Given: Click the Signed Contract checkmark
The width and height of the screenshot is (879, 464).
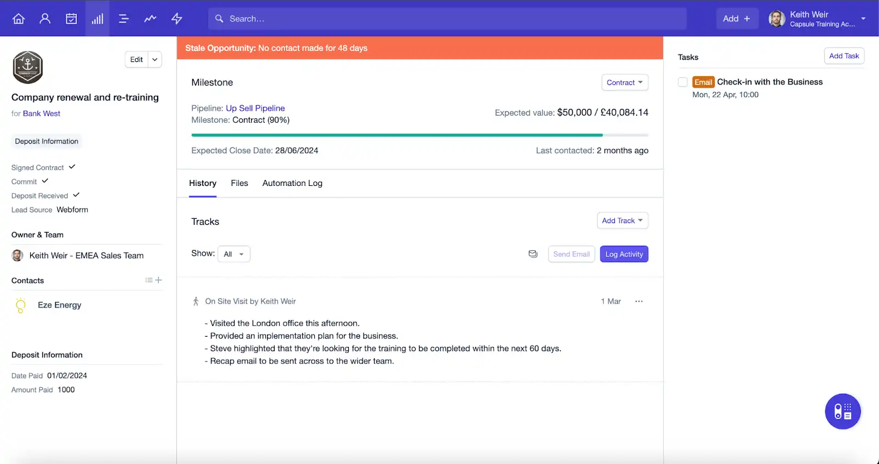Looking at the screenshot, I should coord(72,167).
